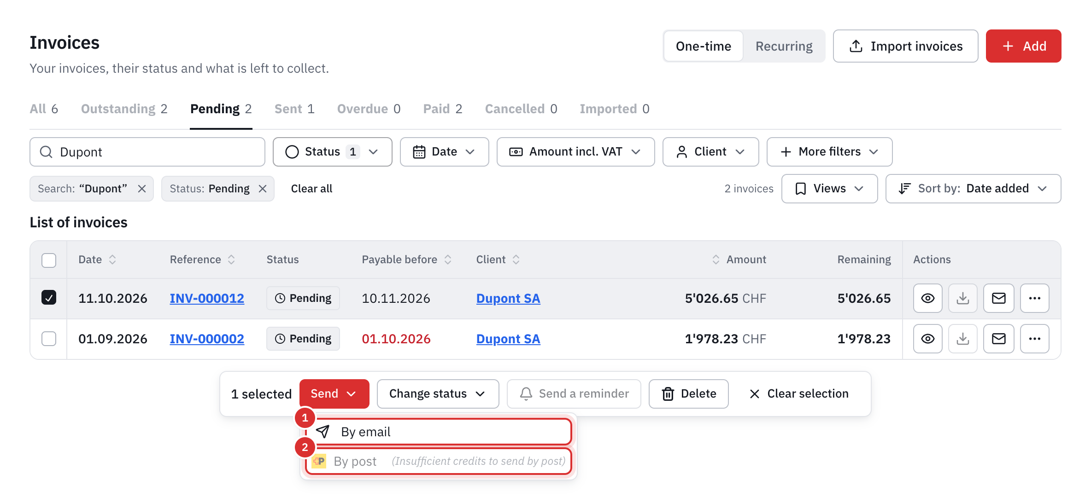The width and height of the screenshot is (1091, 497).
Task: Click Clear selection
Action: point(798,394)
